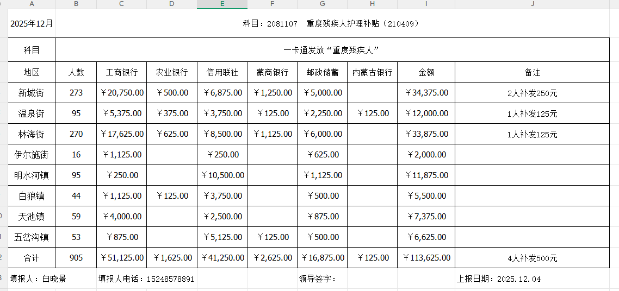Screen dimensions: 619x291
Task: Select the 填报人：白晓景 cell
Action: click(x=38, y=279)
